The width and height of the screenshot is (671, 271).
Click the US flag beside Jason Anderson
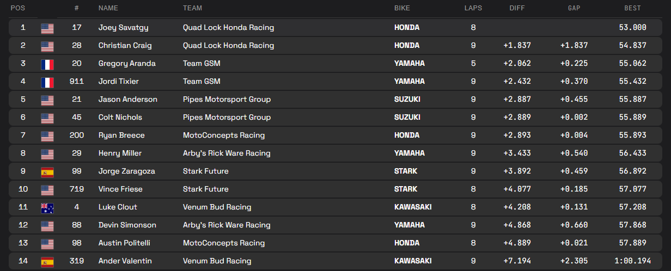point(47,100)
